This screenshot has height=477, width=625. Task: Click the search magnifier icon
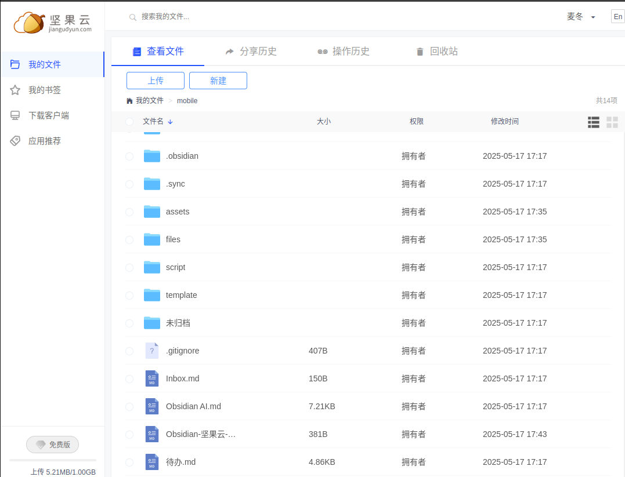coord(133,17)
